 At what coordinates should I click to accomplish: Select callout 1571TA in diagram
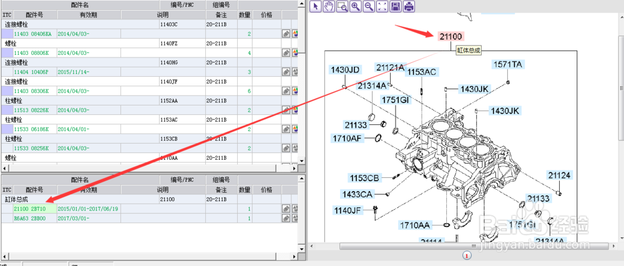509,64
